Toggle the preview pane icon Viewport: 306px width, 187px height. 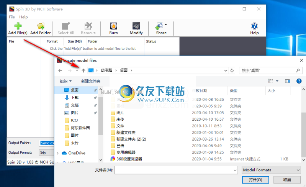coord(288,81)
